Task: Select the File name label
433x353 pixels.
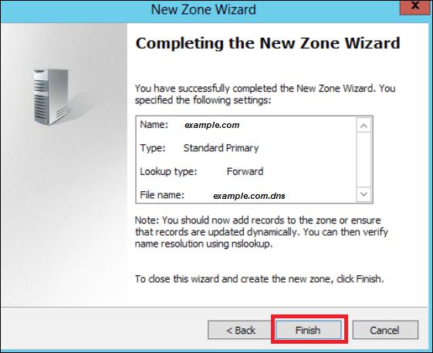Action: (162, 195)
